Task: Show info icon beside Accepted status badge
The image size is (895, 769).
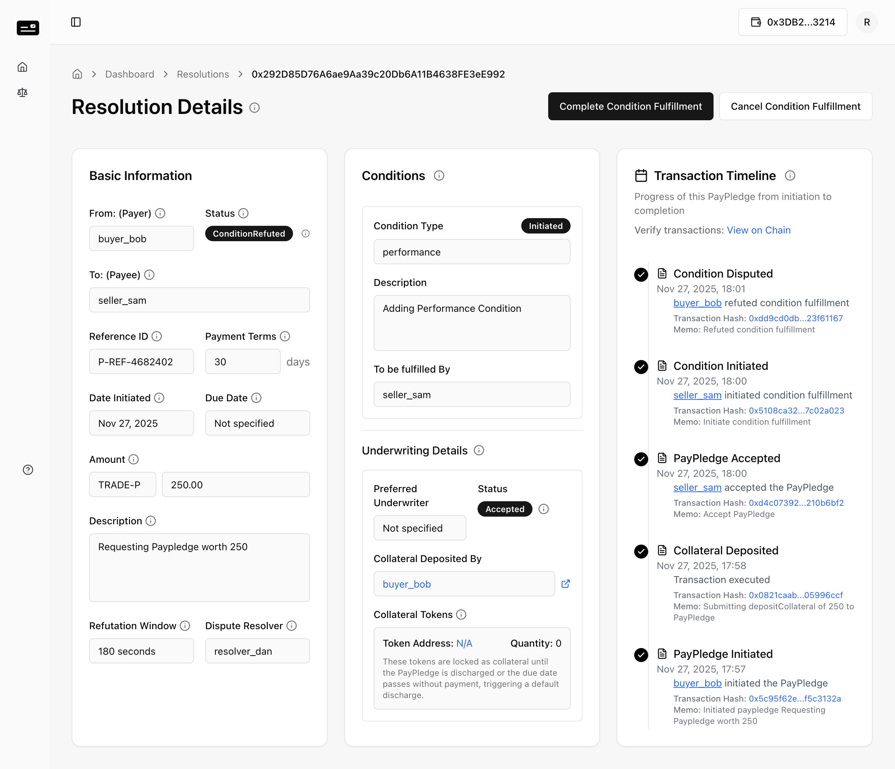Action: (544, 509)
